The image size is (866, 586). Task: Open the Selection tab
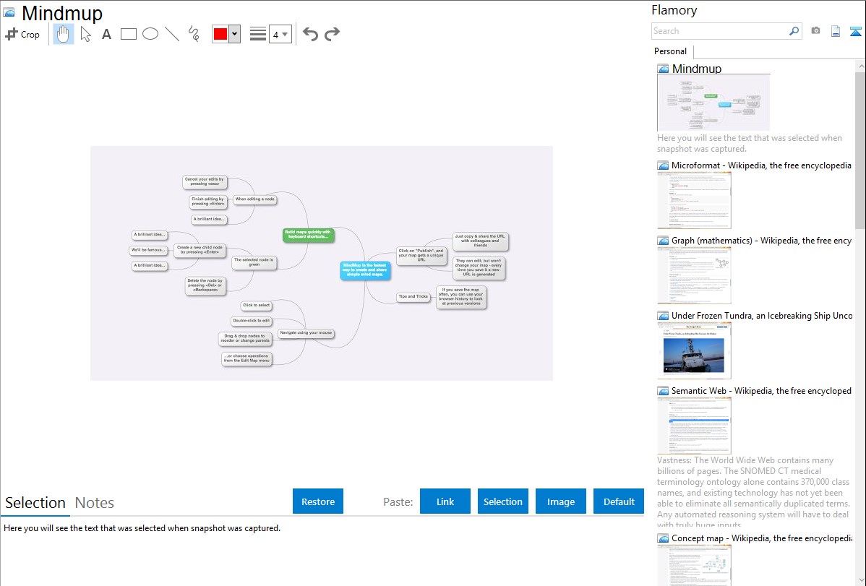click(35, 503)
